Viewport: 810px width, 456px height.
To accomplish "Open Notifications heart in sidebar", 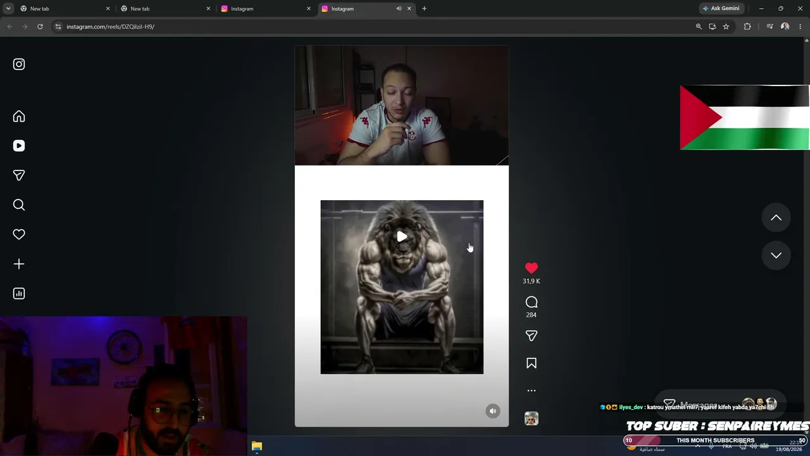I will 19,234.
